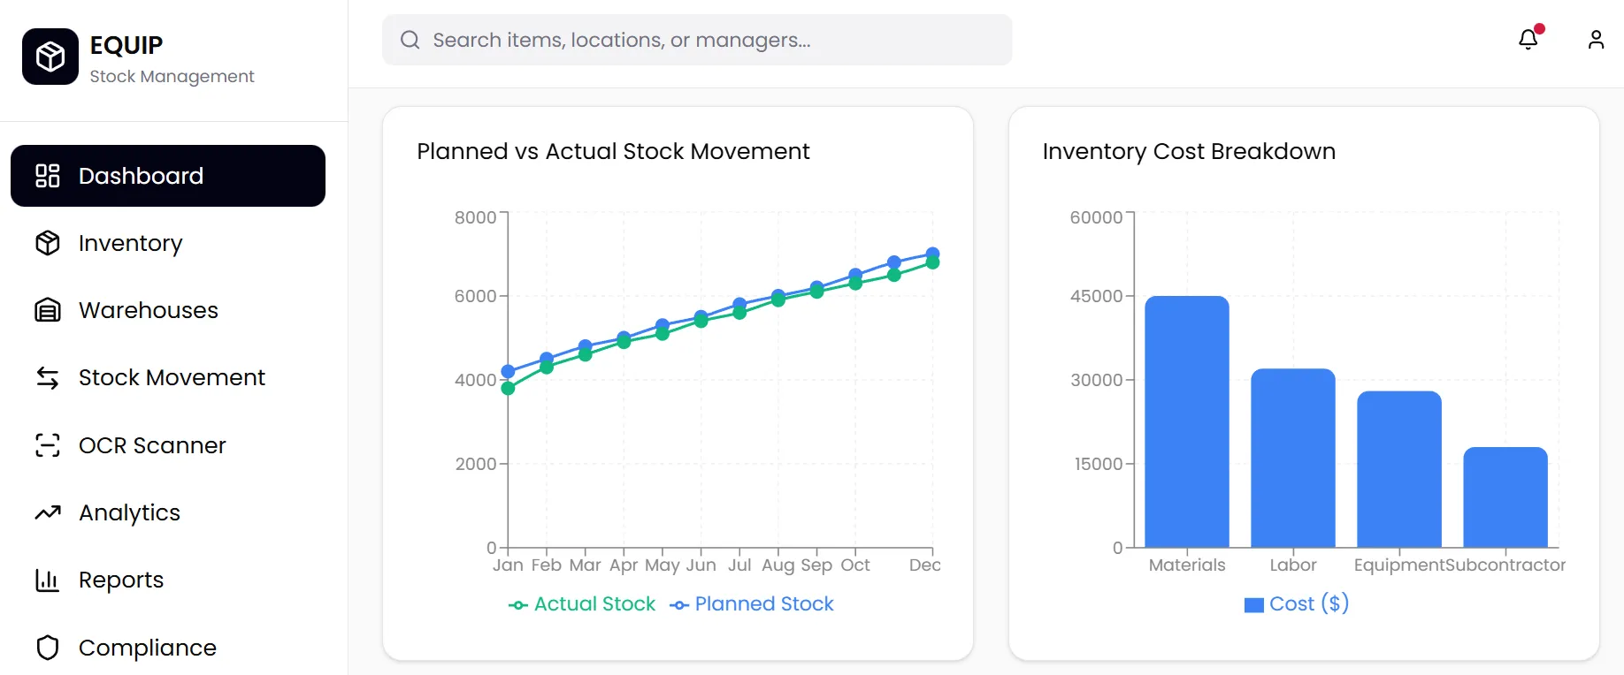Viewport: 1624px width, 675px height.
Task: Click the Materials cost bar
Action: point(1187,422)
